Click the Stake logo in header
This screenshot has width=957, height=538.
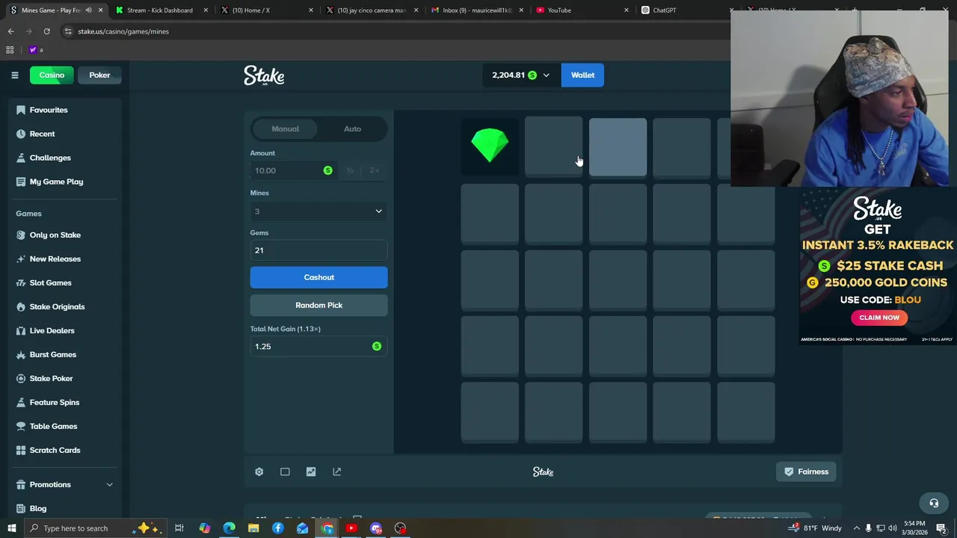point(264,75)
